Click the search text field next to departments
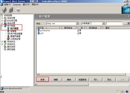Image resolution: width=130 pixels, height=94 pixels. (114, 23)
